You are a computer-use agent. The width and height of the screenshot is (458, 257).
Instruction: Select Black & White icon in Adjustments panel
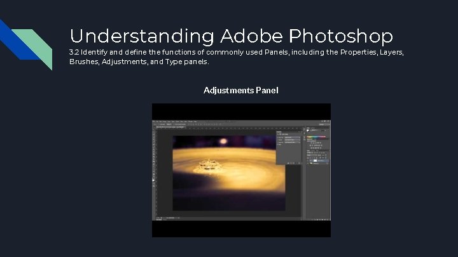click(315, 145)
